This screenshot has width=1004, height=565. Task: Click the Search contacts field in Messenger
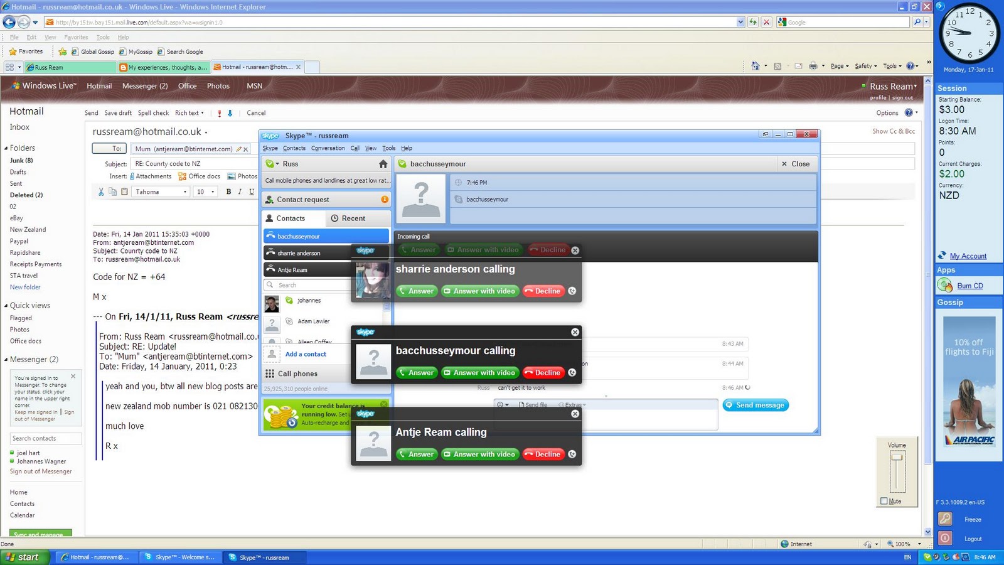point(46,438)
